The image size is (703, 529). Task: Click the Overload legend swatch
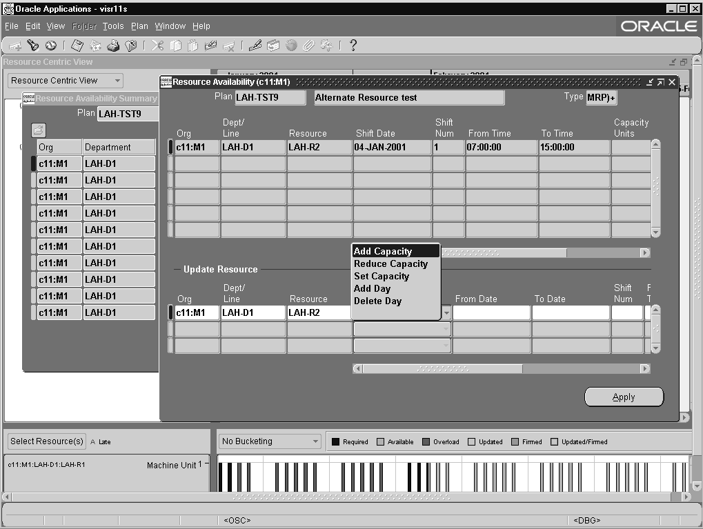[x=426, y=442]
